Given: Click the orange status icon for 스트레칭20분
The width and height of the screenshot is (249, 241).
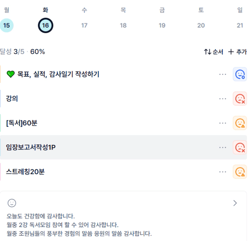Looking at the screenshot, I should coord(240,172).
